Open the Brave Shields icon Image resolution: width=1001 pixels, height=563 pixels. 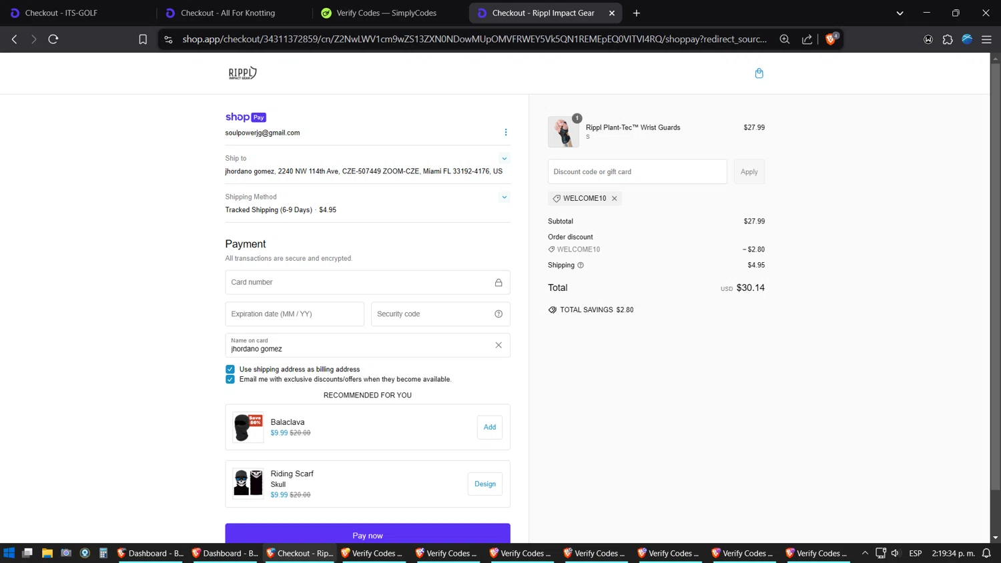point(831,39)
